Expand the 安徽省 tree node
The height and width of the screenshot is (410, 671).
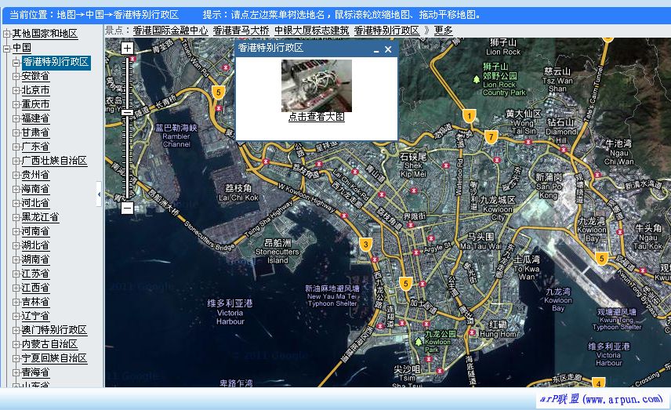point(16,76)
